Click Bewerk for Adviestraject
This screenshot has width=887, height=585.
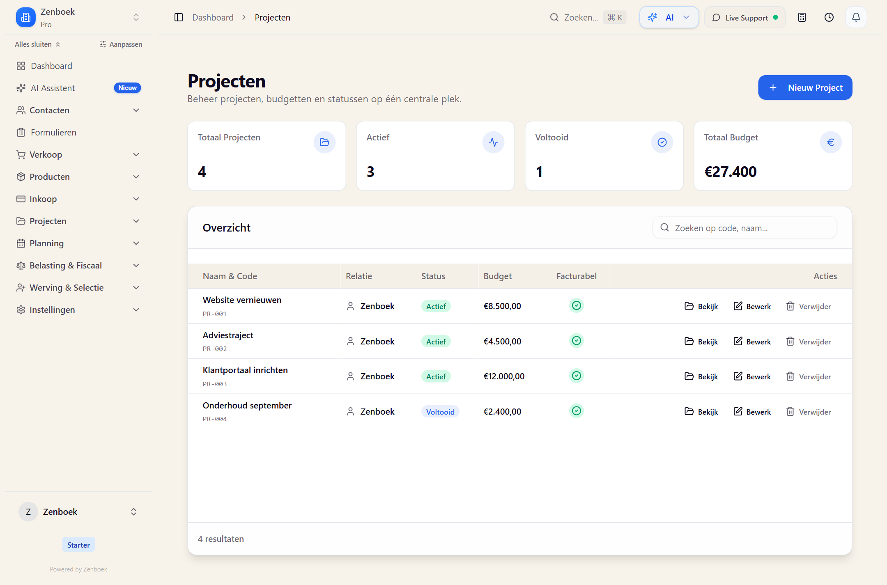(752, 342)
